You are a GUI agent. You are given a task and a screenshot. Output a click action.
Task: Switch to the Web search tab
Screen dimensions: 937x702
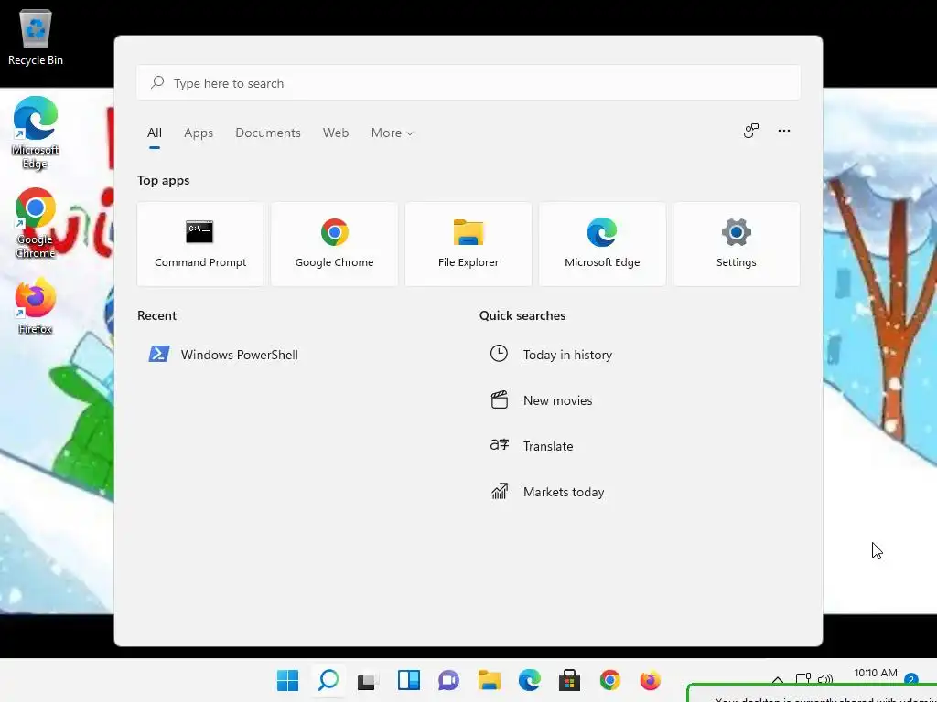coord(336,133)
